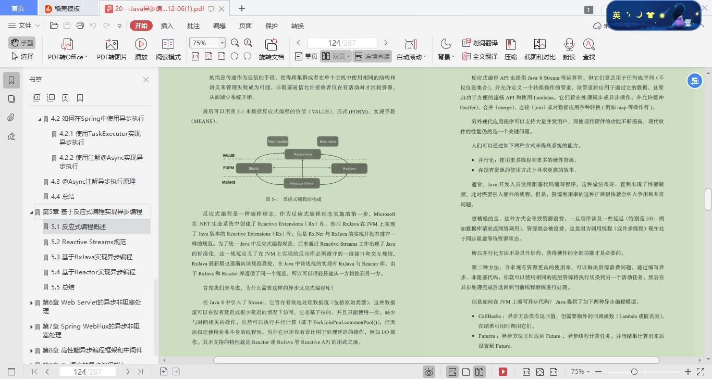Open the PDF转Office converter
This screenshot has height=379, width=712.
(68, 49)
